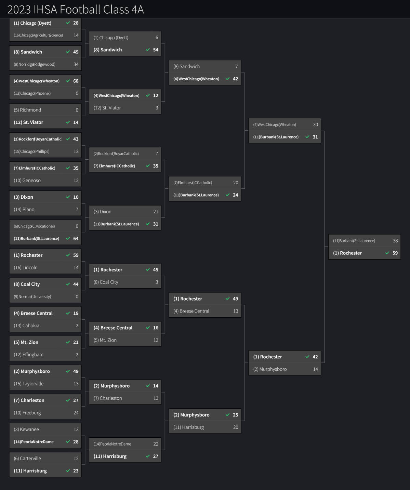Click West Chicago (Wheaton)'s 68 score
Screen dimensions: 410x490
(x=76, y=81)
